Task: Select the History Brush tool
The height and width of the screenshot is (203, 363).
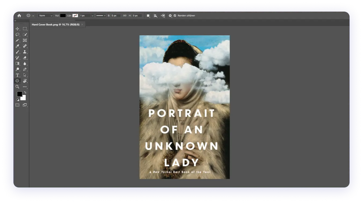Action: pyautogui.click(x=17, y=58)
